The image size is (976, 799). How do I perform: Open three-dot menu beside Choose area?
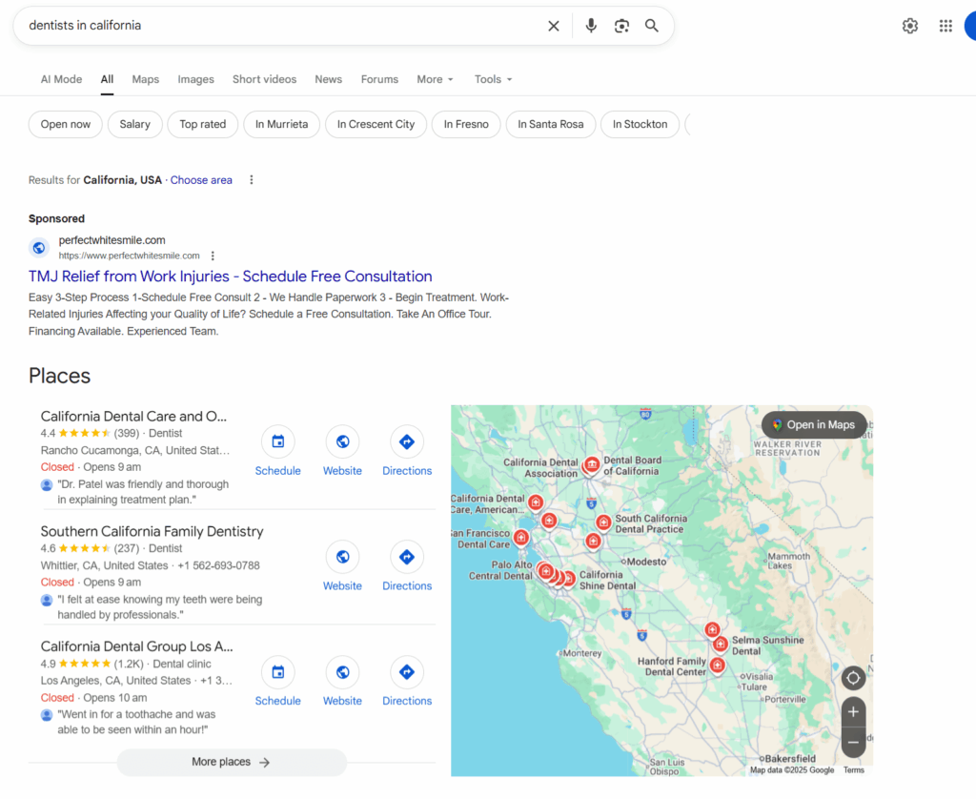pyautogui.click(x=252, y=180)
